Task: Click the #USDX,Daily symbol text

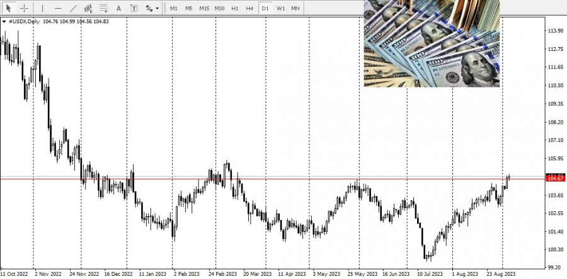Action: (x=24, y=21)
